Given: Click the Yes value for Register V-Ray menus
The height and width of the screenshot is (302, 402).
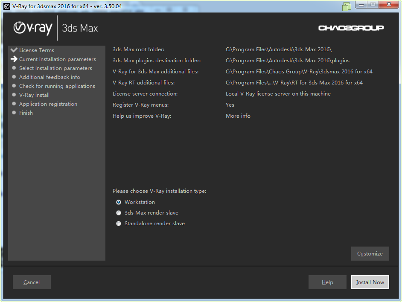Looking at the screenshot, I should tap(230, 105).
